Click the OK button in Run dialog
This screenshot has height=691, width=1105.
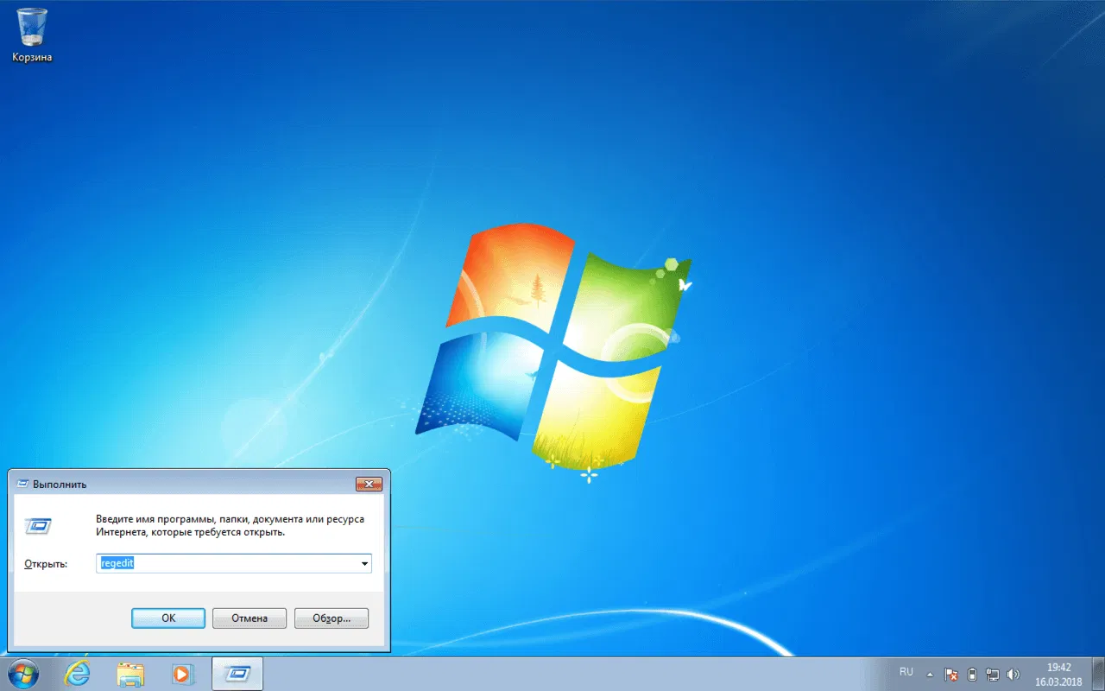tap(168, 618)
